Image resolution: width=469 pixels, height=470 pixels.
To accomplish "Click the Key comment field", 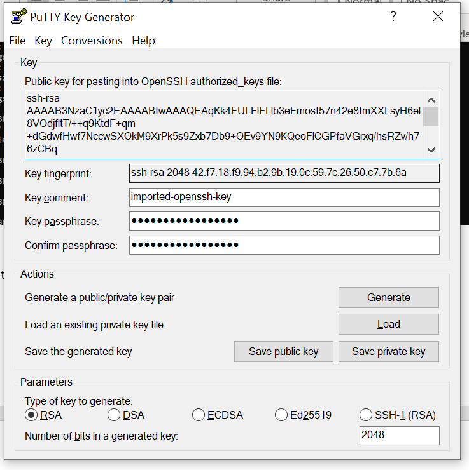I will click(284, 198).
